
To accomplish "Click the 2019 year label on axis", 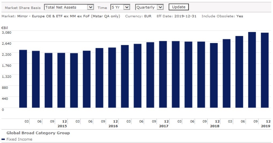I will point(266,126).
